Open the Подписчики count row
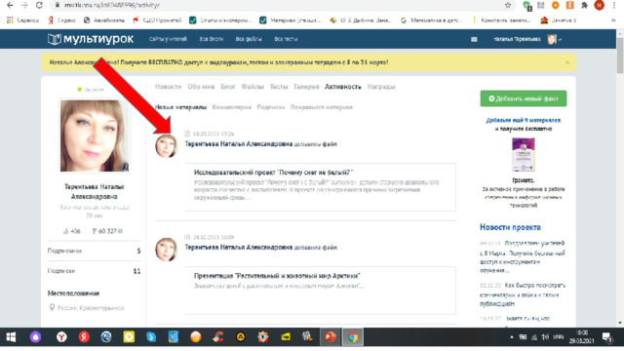Viewport: 624px width, 351px height. point(95,251)
